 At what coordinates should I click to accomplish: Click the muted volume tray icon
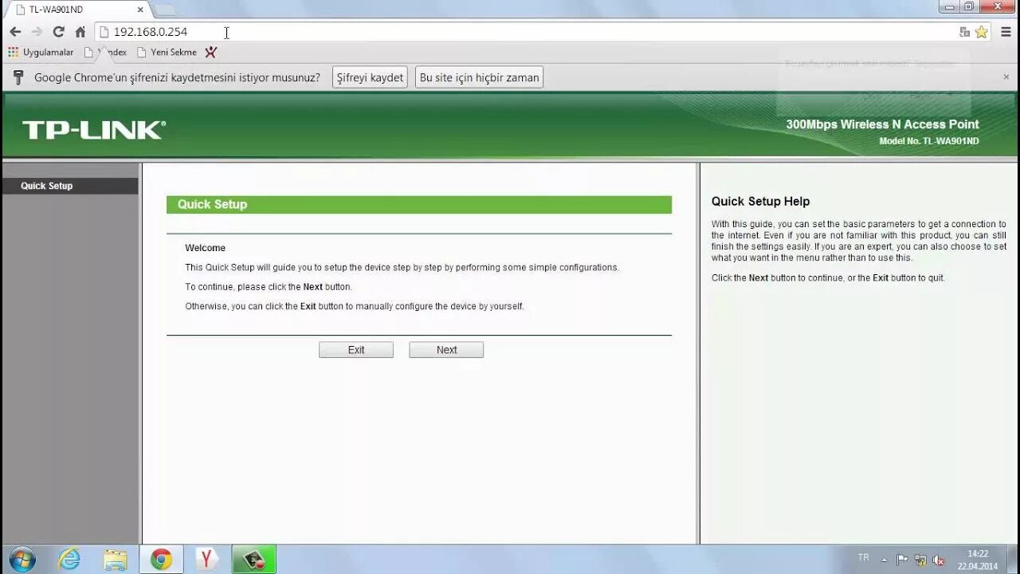pyautogui.click(x=939, y=560)
